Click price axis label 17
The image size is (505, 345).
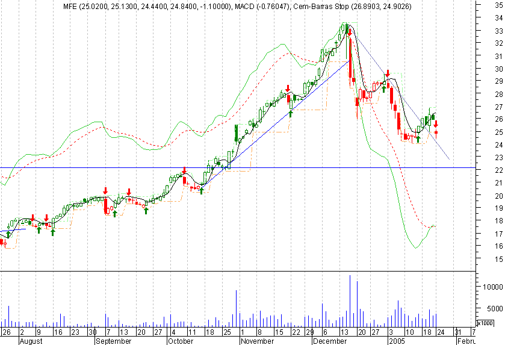(x=499, y=234)
